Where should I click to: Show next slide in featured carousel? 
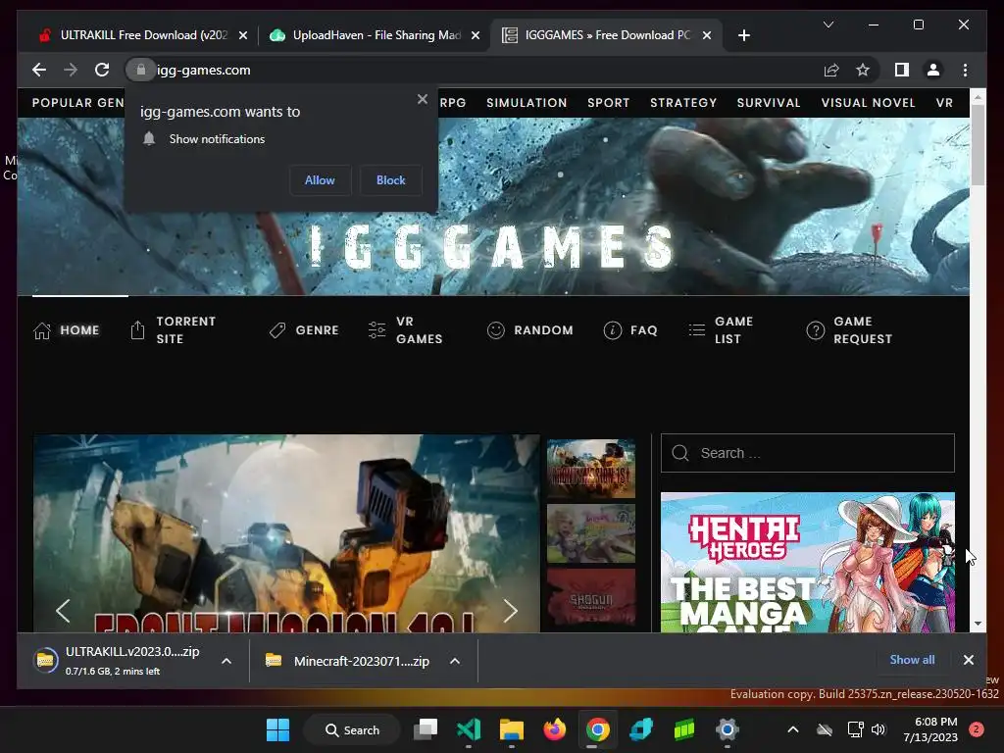[x=510, y=611]
